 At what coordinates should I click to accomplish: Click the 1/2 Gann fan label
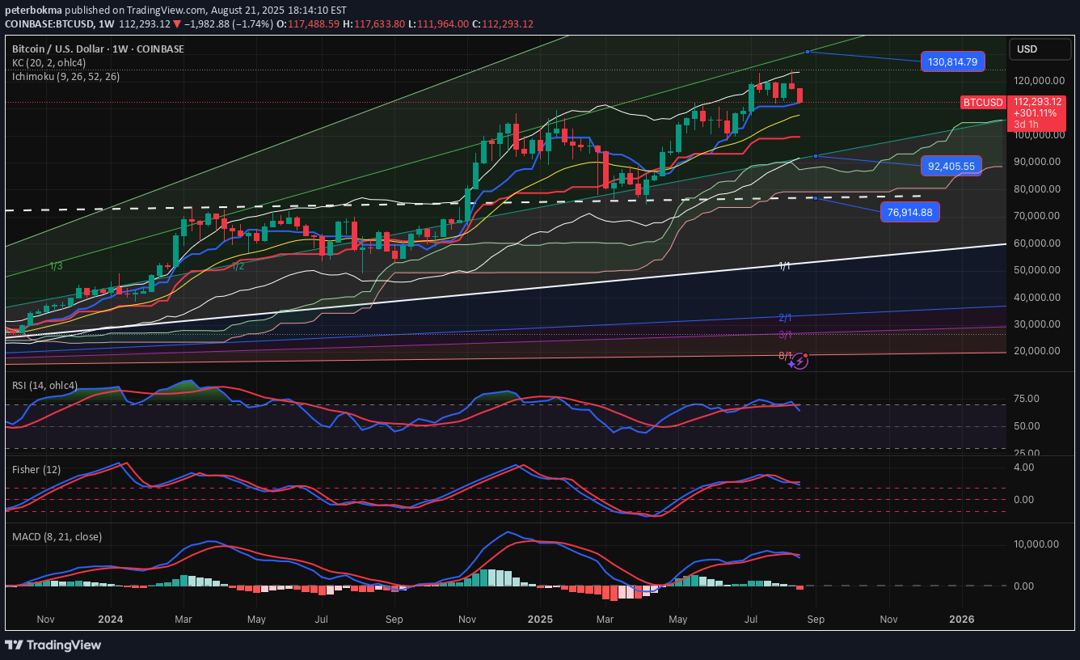pos(238,266)
